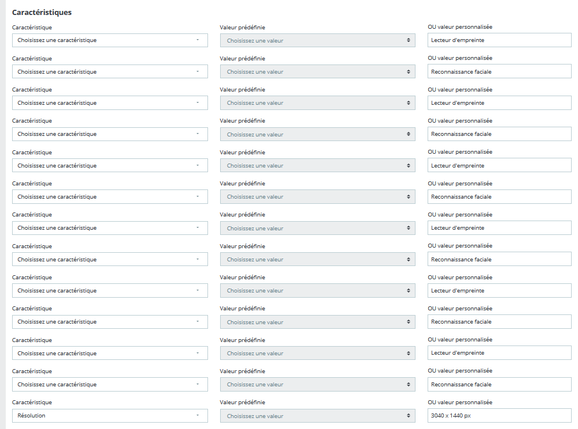Open predefined value dropdown beside first Lecteur d'empreinte

318,40
